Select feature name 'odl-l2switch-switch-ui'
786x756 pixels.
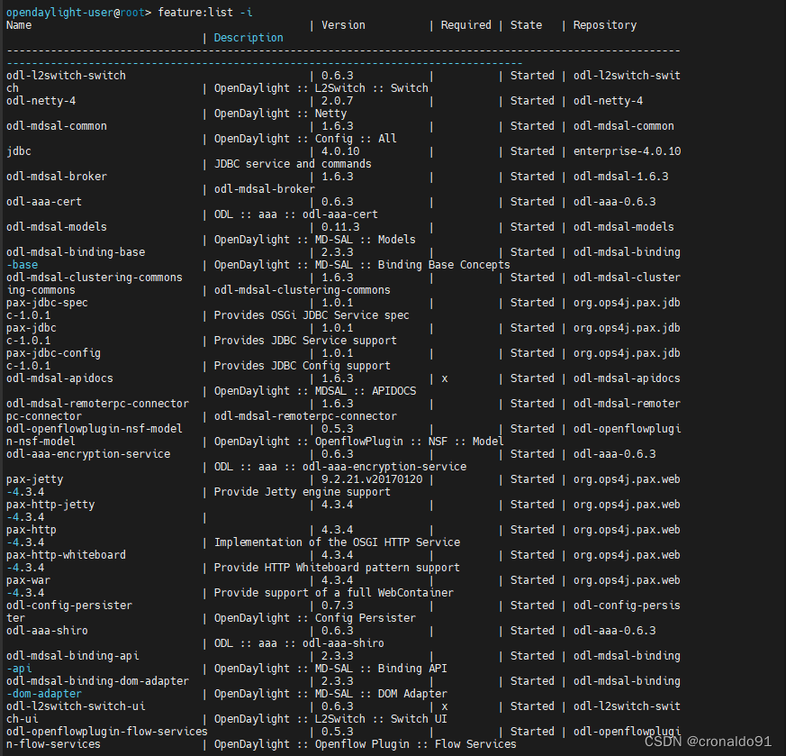tap(76, 706)
